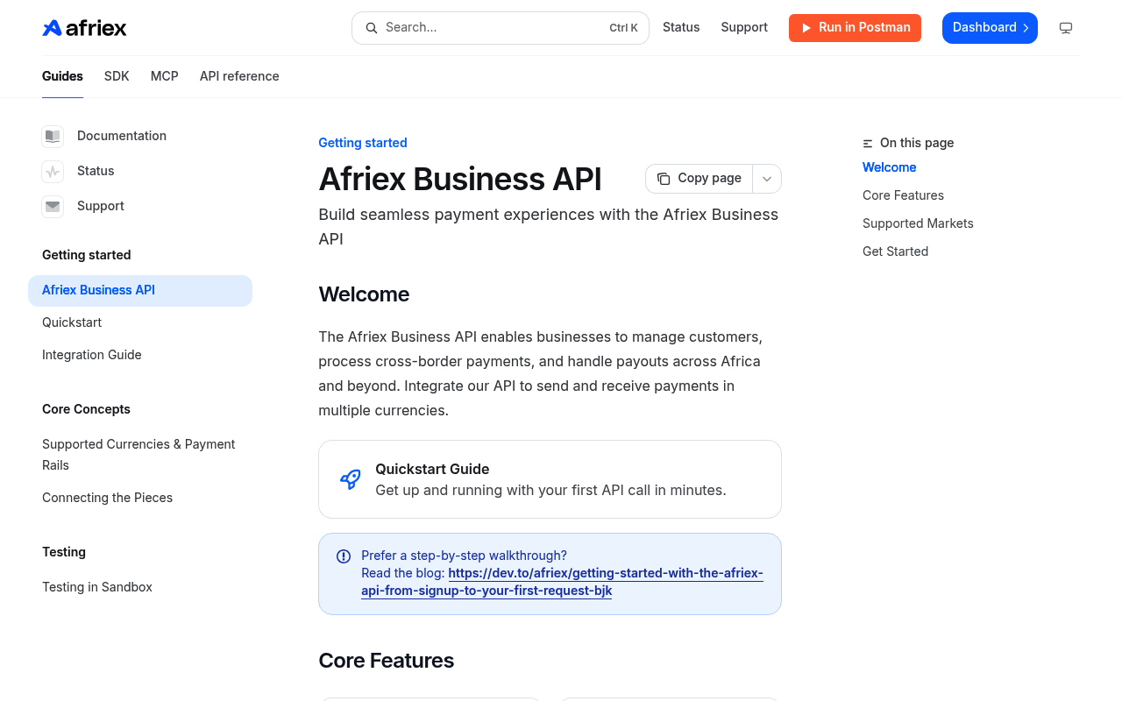Click the Afriex logo

pyautogui.click(x=84, y=28)
